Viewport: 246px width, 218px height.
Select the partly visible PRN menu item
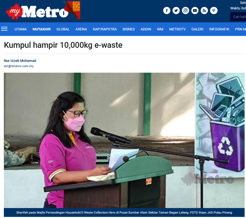pyautogui.click(x=240, y=29)
